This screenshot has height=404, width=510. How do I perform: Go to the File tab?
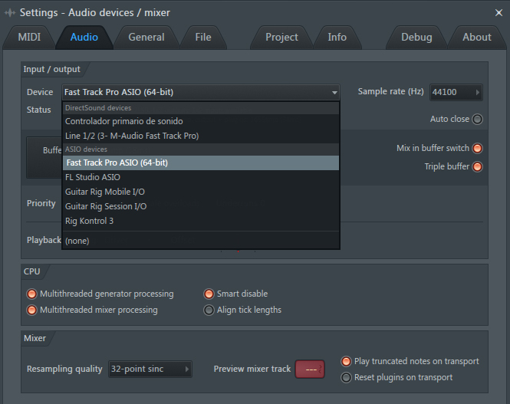[203, 37]
